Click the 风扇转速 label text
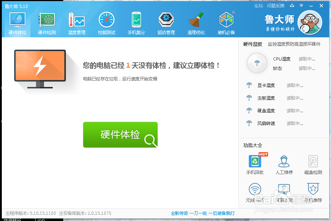Screen dimensions: 331x221 (x=266, y=124)
